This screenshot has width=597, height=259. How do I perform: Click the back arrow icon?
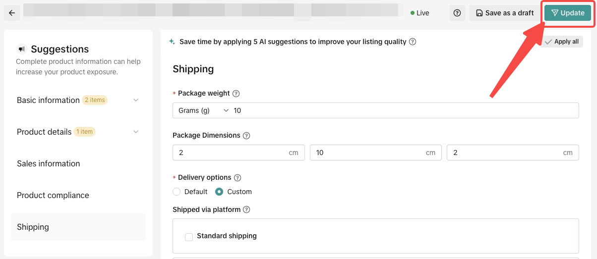[x=12, y=13]
